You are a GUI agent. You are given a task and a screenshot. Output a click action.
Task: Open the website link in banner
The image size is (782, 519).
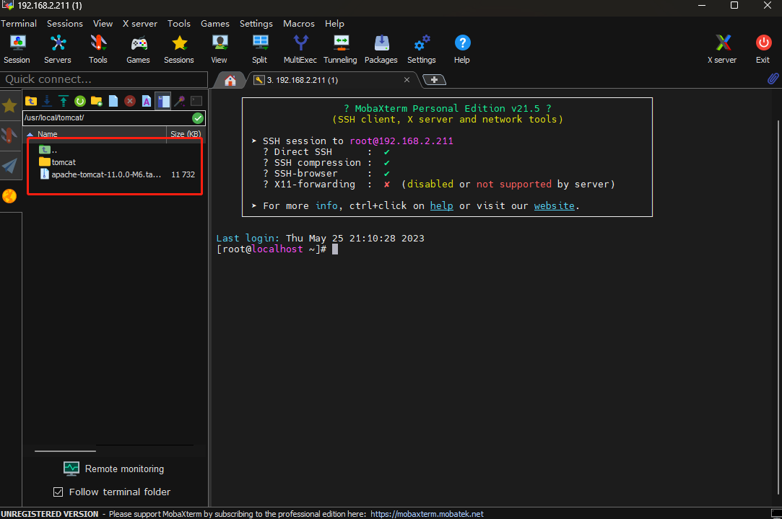point(554,206)
